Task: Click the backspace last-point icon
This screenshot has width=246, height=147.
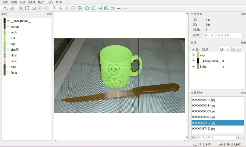Action: click(33, 8)
